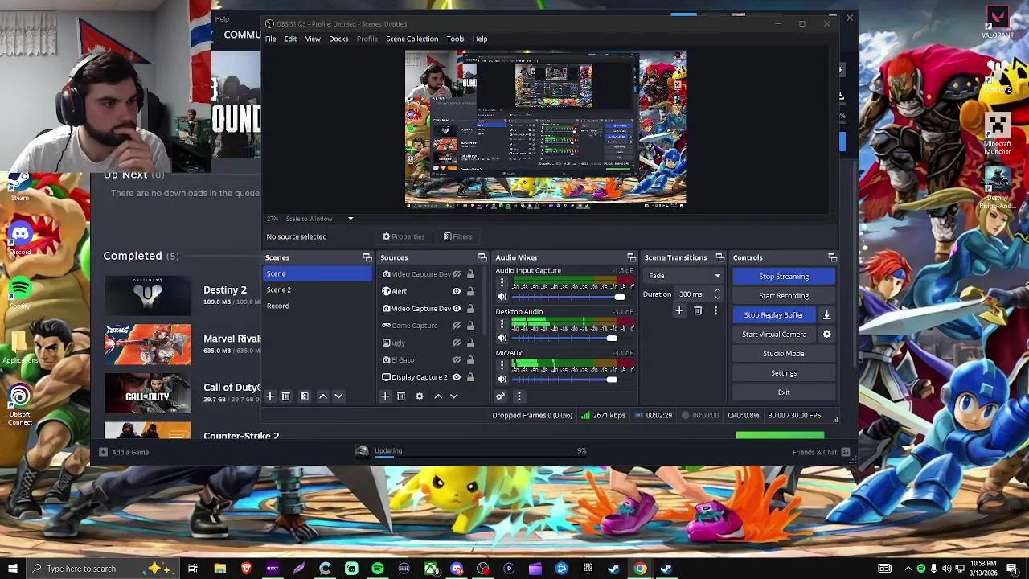This screenshot has height=579, width=1029.
Task: Open scene filters icon in the Scenes panel
Action: coord(305,396)
